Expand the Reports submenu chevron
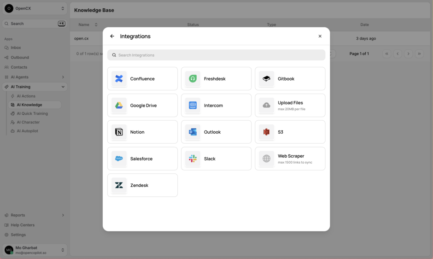This screenshot has height=259, width=433. point(63,215)
